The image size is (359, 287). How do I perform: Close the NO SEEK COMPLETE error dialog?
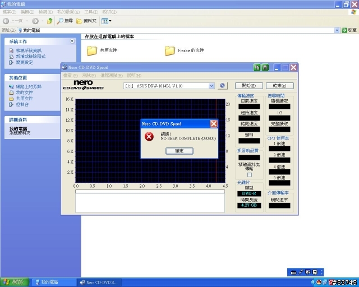tap(214, 124)
